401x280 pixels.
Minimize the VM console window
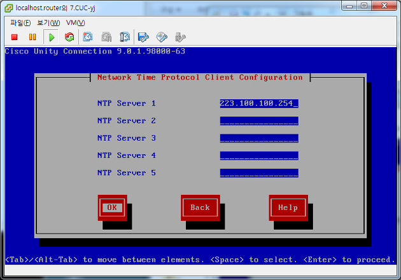click(x=349, y=6)
